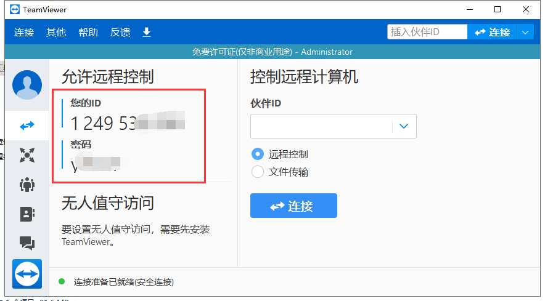
Task: Open the chat bubbles sidebar icon
Action: [x=27, y=243]
